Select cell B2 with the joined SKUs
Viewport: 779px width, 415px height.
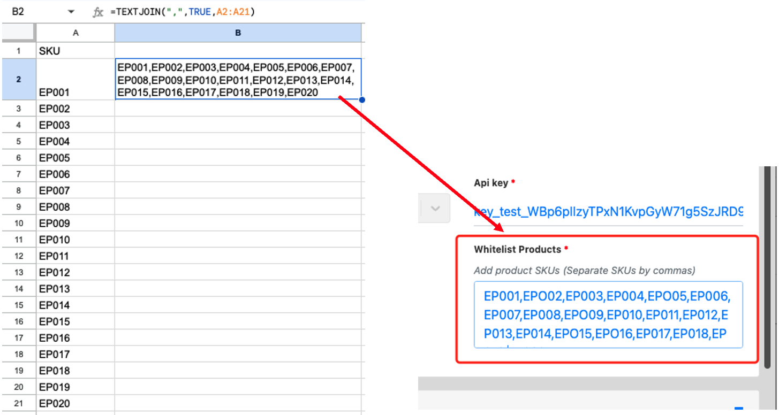click(x=238, y=79)
